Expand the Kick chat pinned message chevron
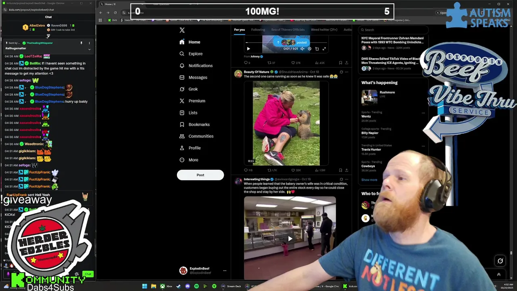The image size is (517, 291). 89,49
